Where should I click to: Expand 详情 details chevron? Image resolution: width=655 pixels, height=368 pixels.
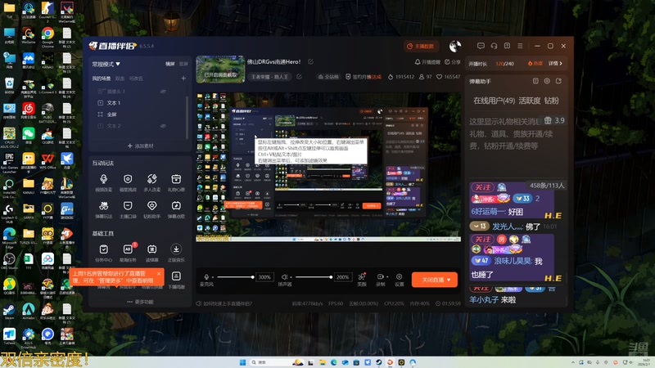(556, 64)
